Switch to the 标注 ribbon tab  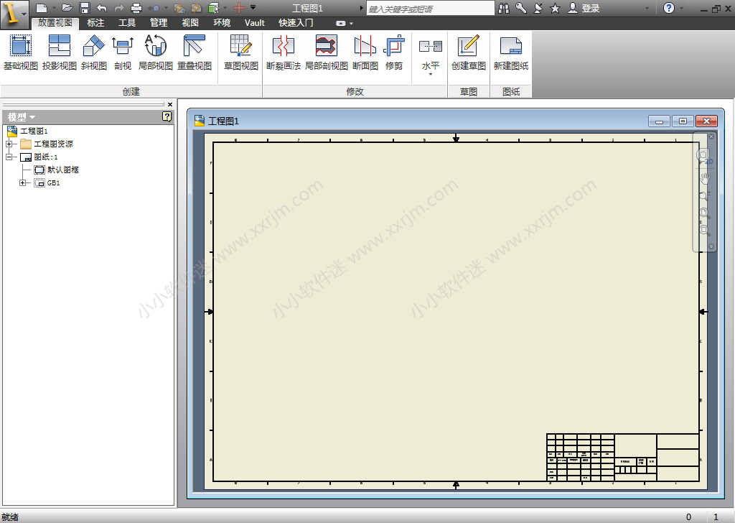(95, 23)
